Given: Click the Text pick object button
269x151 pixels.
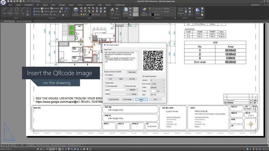Looking at the screenshot, I should coord(110,79).
